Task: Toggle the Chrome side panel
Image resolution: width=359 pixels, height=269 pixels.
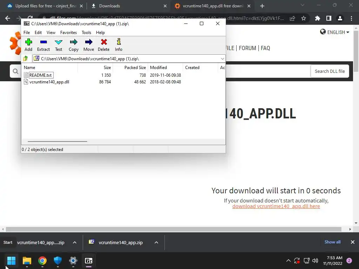Action: [329, 18]
